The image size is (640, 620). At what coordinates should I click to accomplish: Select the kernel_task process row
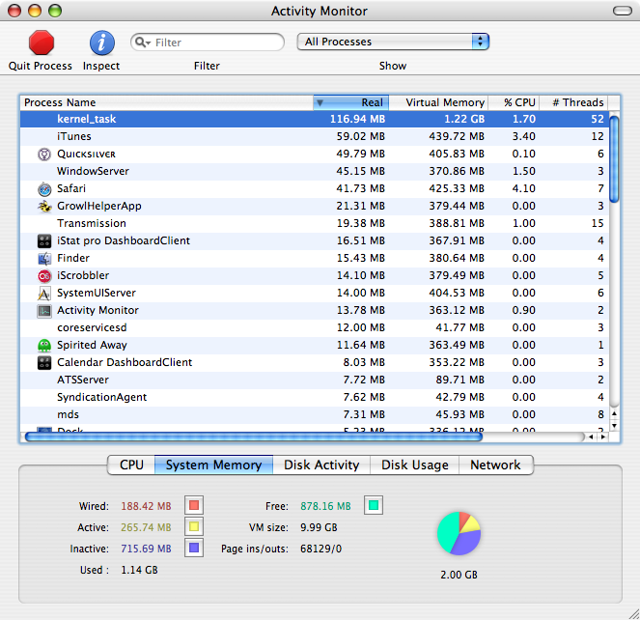(x=315, y=119)
